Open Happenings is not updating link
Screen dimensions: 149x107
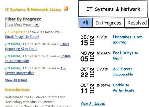click(x=128, y=40)
